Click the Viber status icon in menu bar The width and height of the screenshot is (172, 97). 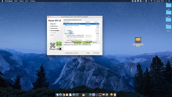point(138,1)
